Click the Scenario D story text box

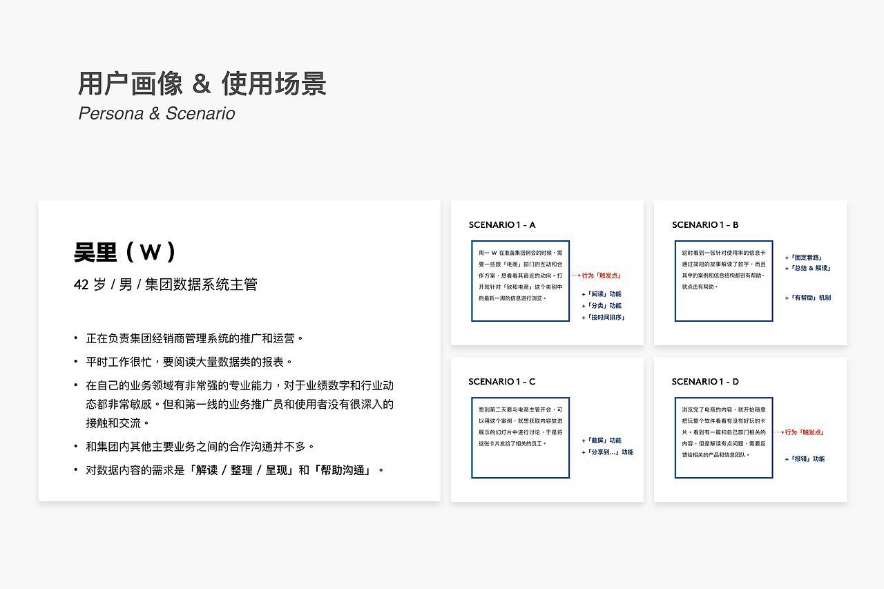click(724, 438)
